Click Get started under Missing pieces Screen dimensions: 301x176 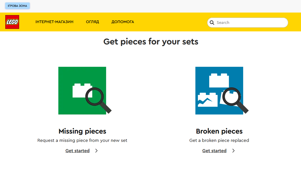[77, 151]
